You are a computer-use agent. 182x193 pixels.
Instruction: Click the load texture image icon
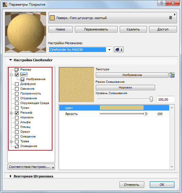point(172,75)
